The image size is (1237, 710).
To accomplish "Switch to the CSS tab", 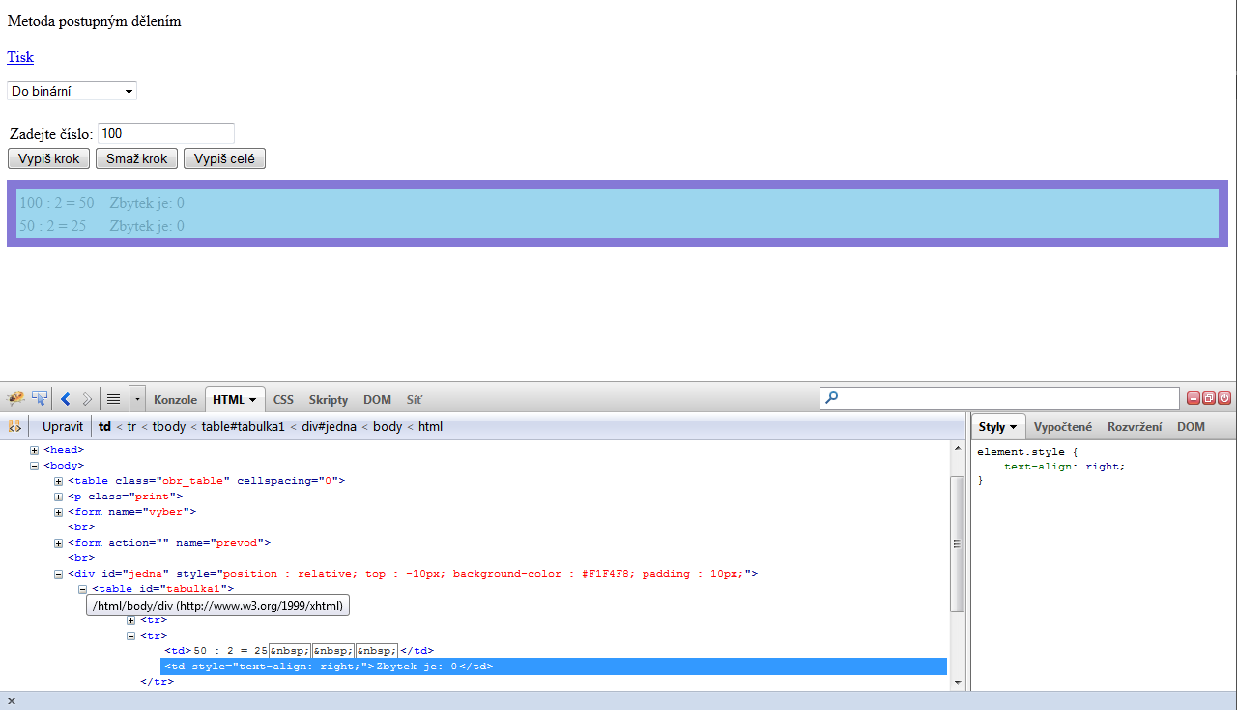I will click(x=283, y=399).
